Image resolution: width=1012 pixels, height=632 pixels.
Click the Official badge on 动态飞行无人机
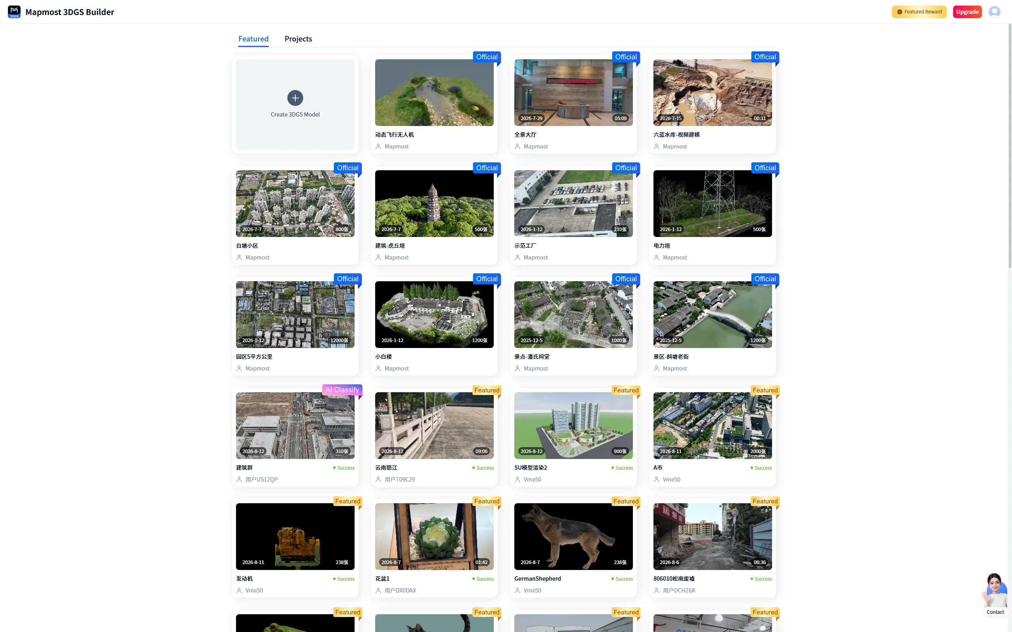487,57
